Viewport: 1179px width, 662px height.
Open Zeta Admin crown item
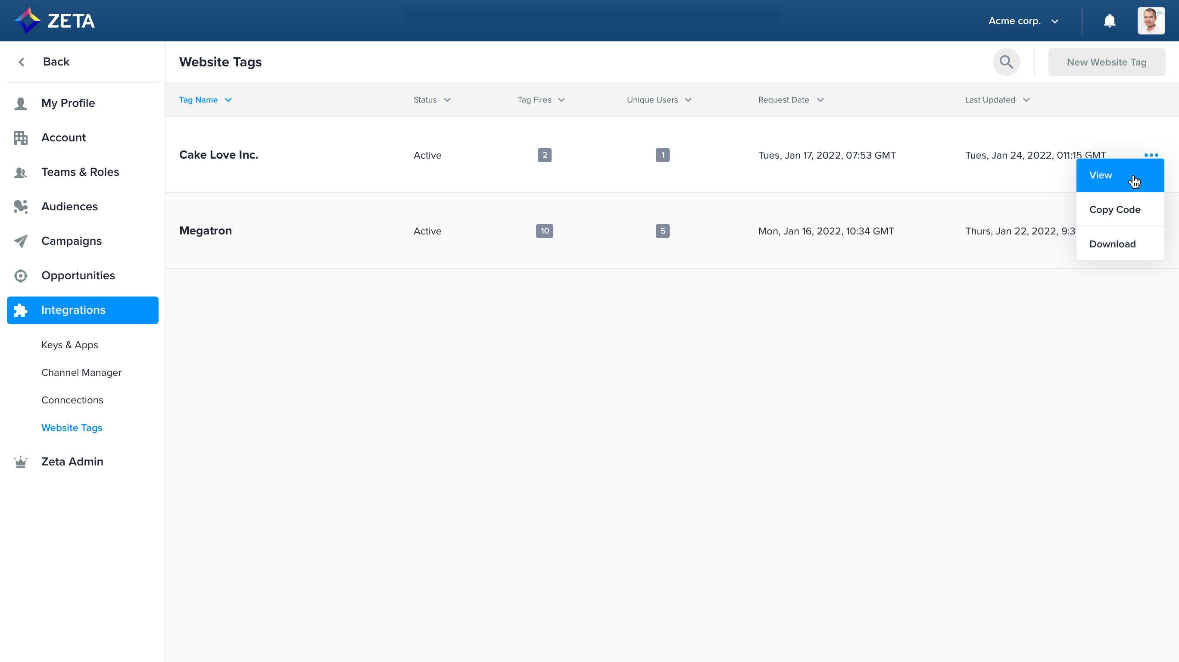point(72,462)
